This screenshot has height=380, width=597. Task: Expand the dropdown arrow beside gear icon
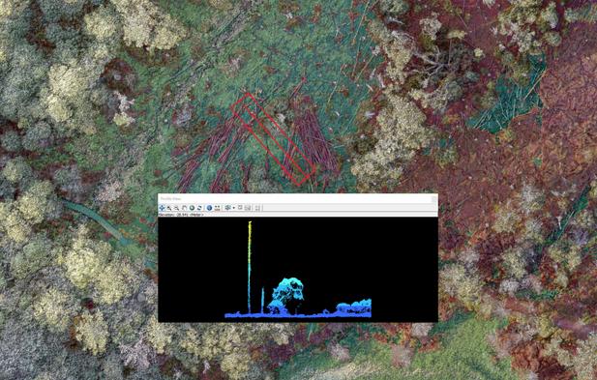[234, 208]
